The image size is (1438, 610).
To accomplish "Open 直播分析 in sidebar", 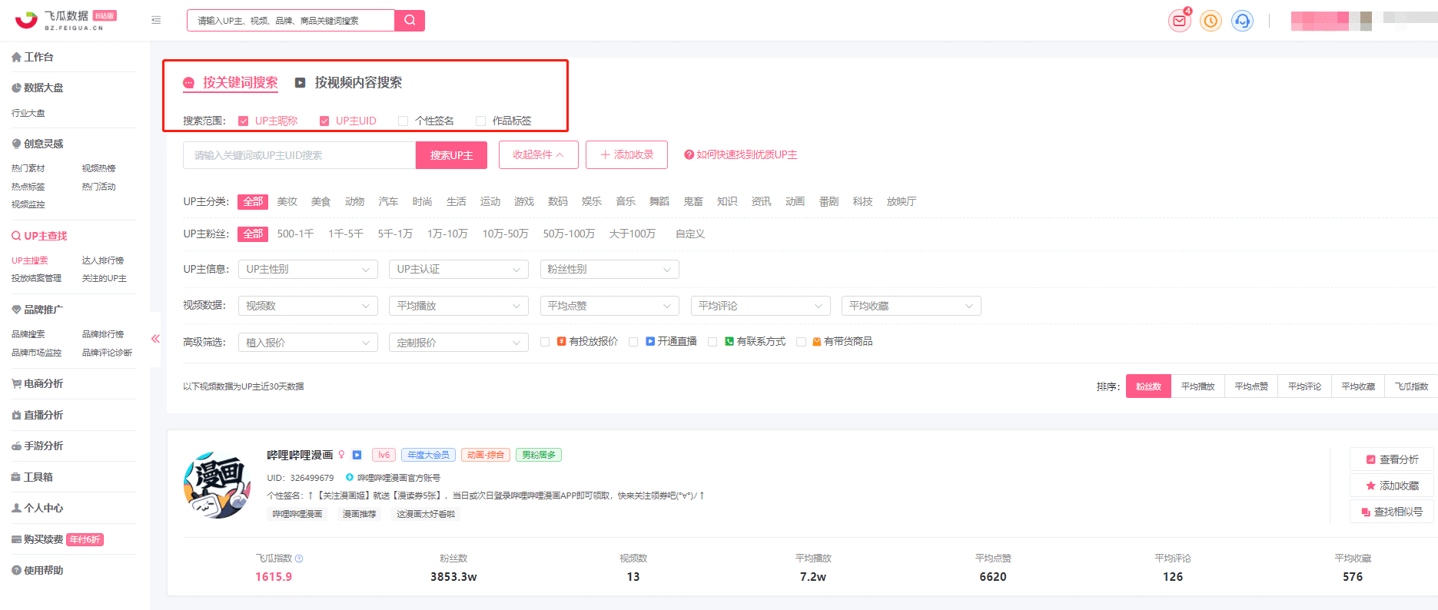I will click(38, 415).
